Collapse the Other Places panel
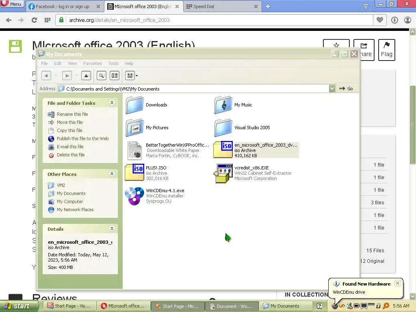 click(112, 174)
